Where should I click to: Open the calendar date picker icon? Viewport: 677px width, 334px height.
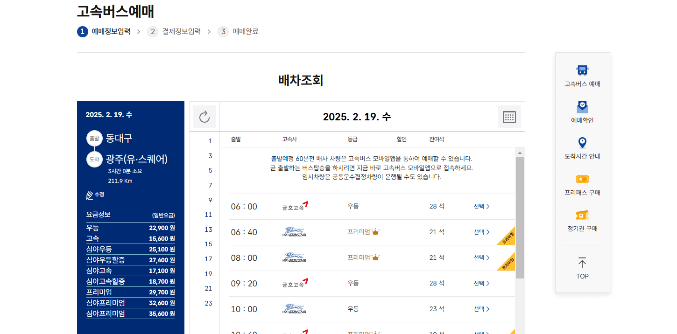click(x=509, y=117)
